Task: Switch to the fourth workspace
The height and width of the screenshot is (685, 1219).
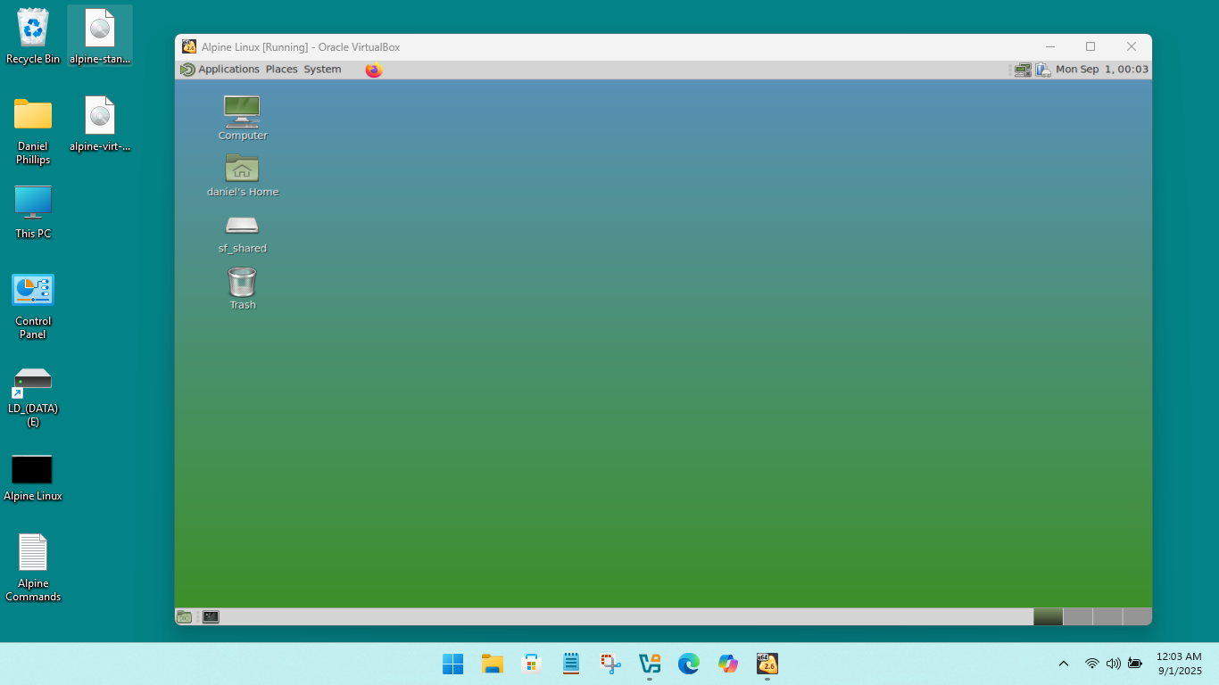Action: click(1137, 616)
